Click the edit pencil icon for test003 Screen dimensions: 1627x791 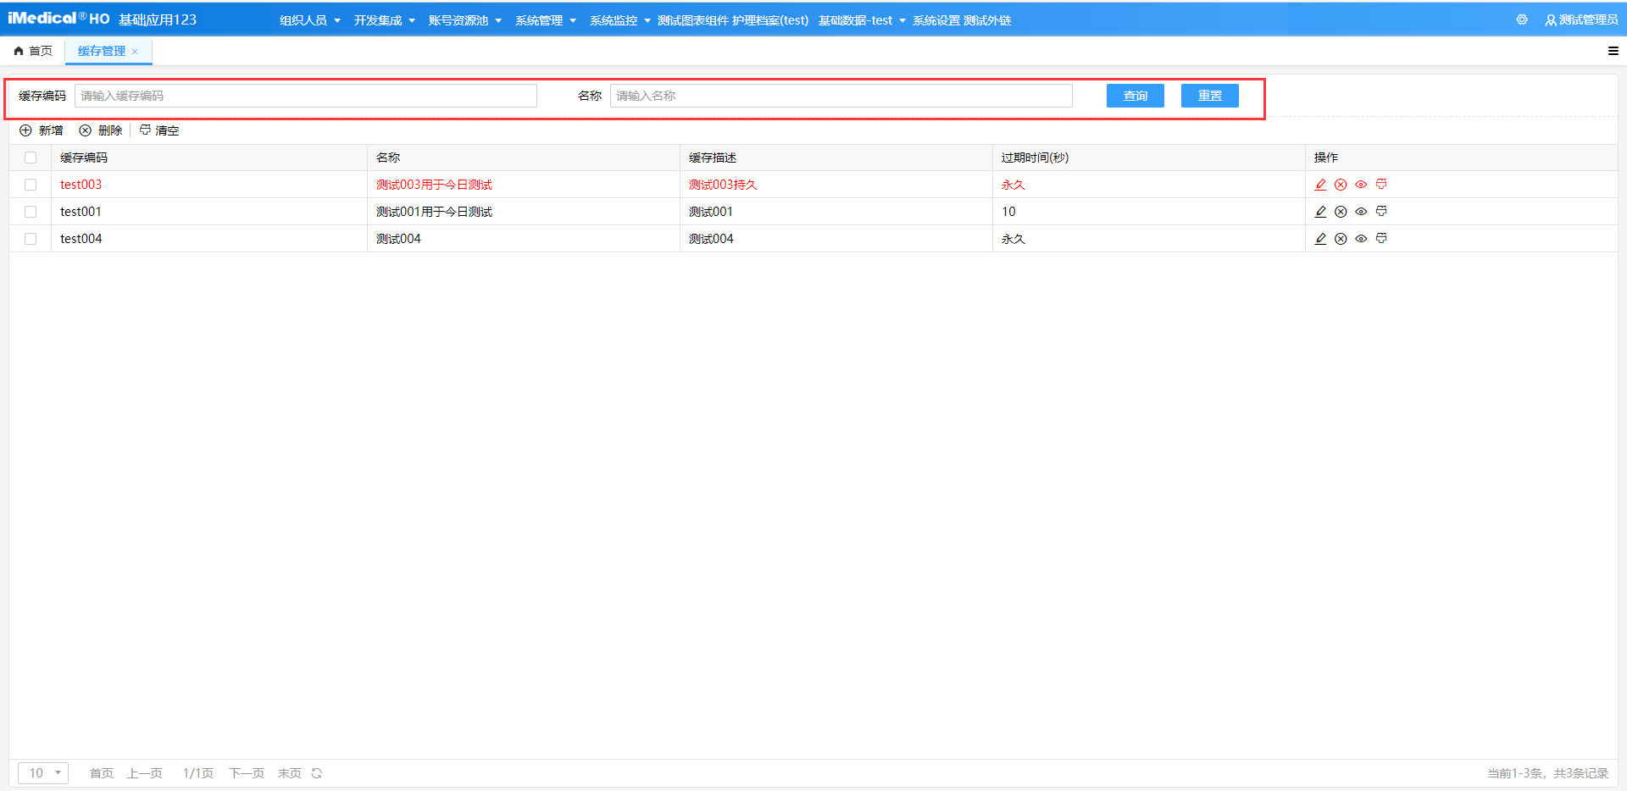point(1320,185)
